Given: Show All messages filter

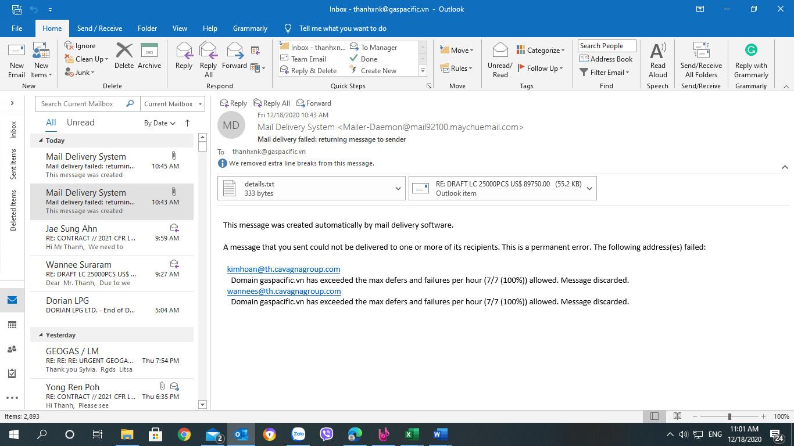Looking at the screenshot, I should (x=51, y=123).
